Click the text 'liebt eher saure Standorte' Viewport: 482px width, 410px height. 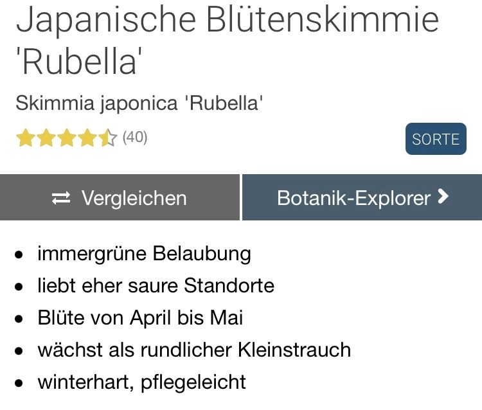(156, 285)
